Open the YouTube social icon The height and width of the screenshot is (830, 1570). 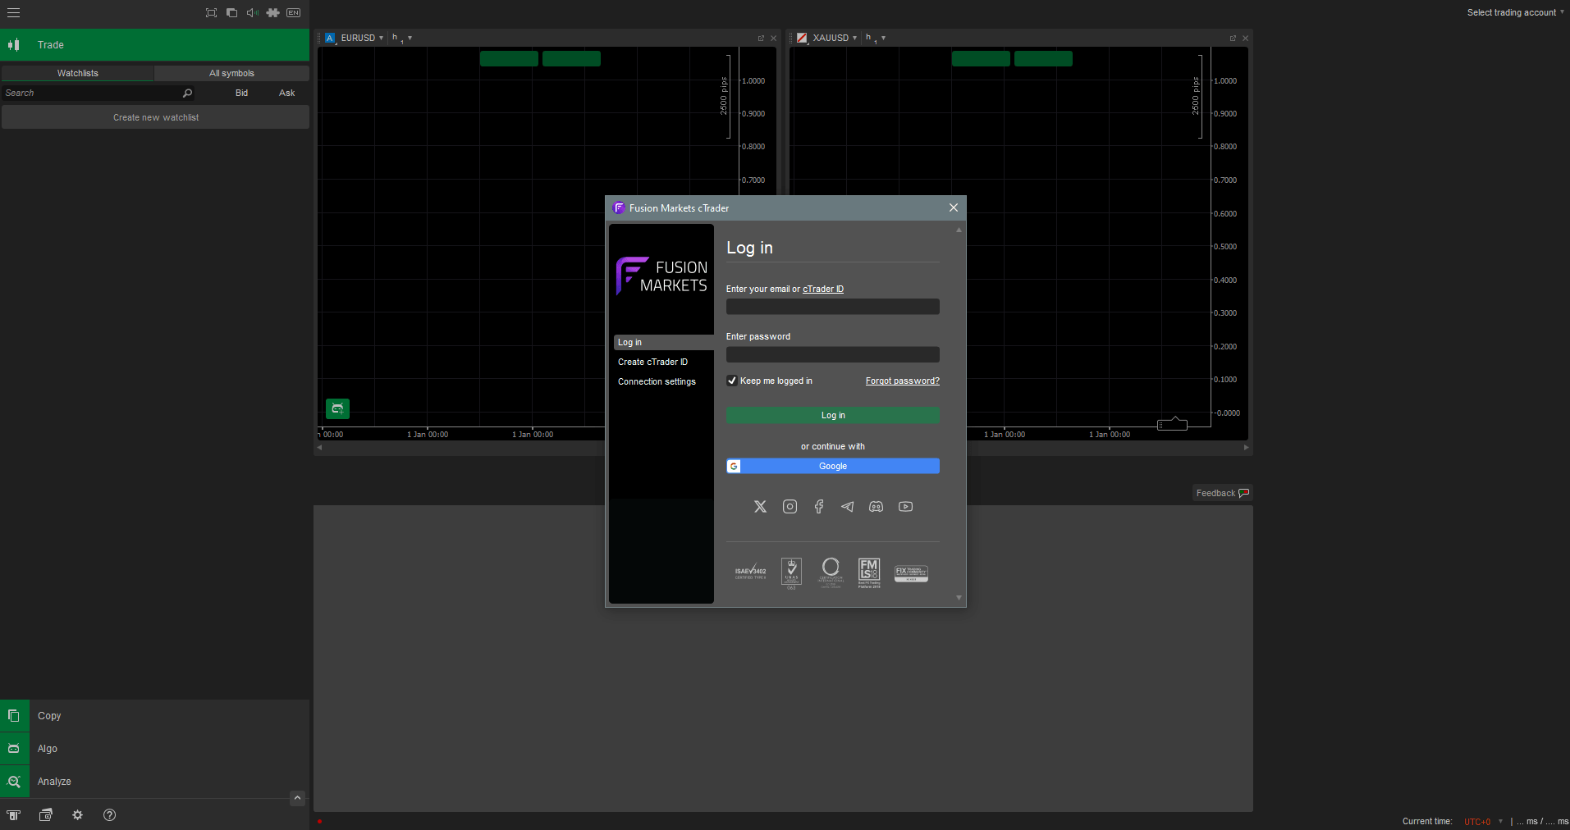(905, 507)
